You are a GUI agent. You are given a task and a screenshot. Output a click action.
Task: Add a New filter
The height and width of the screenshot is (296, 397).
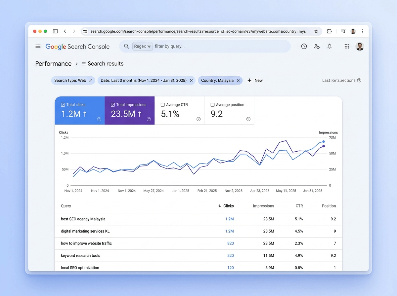click(x=255, y=80)
